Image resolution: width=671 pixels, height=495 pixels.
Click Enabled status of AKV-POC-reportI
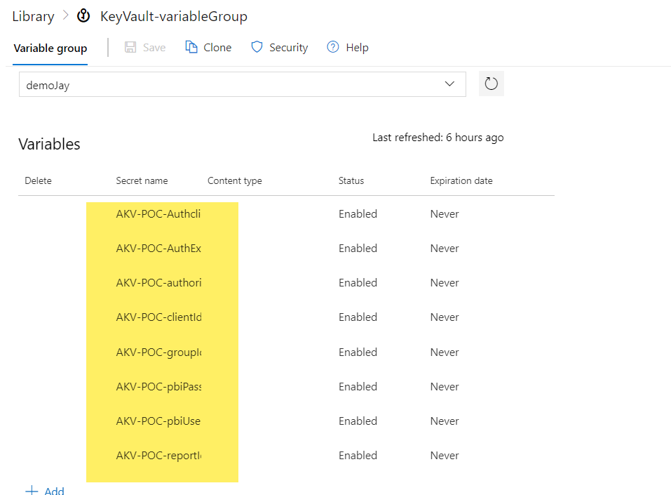358,455
